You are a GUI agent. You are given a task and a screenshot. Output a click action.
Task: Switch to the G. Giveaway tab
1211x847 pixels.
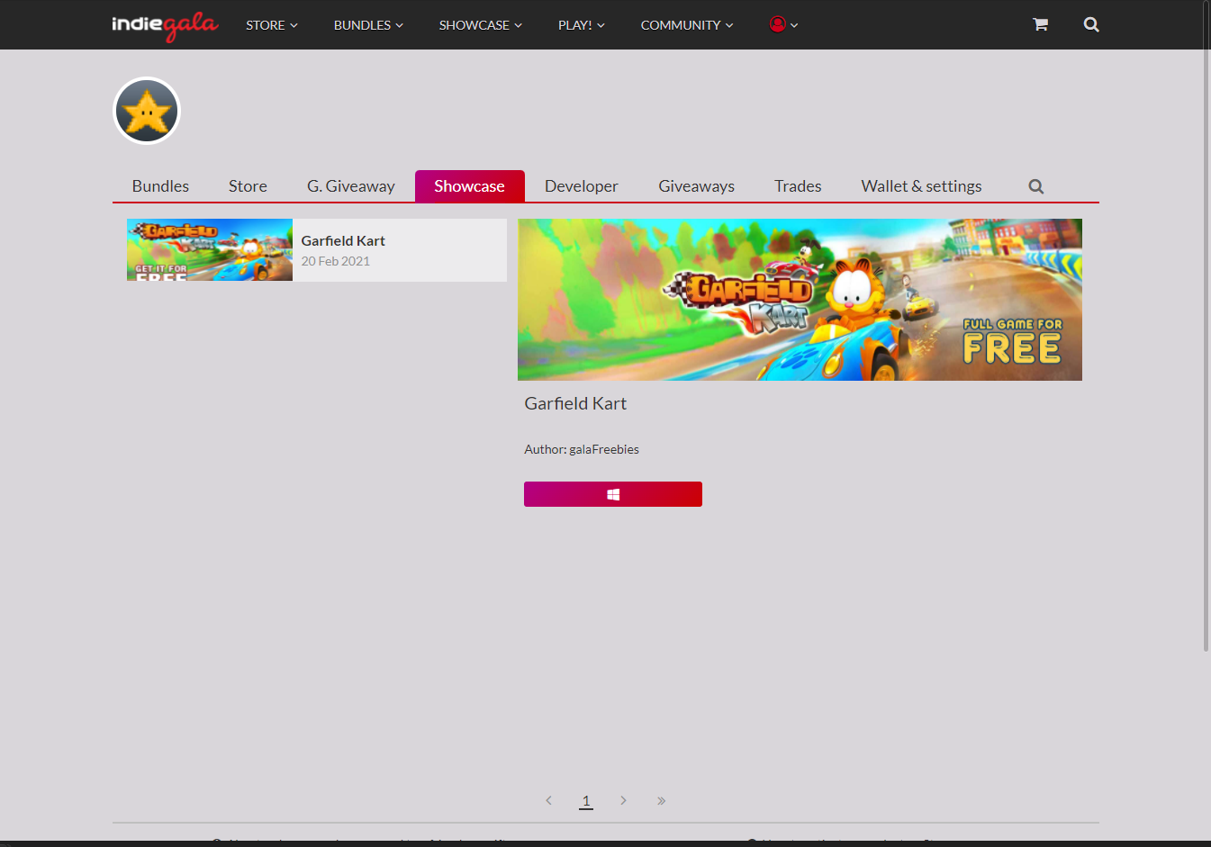[351, 186]
